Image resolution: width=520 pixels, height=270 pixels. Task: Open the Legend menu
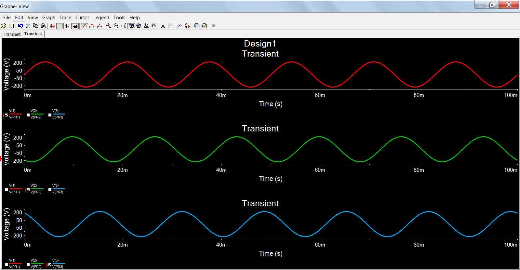coord(101,18)
